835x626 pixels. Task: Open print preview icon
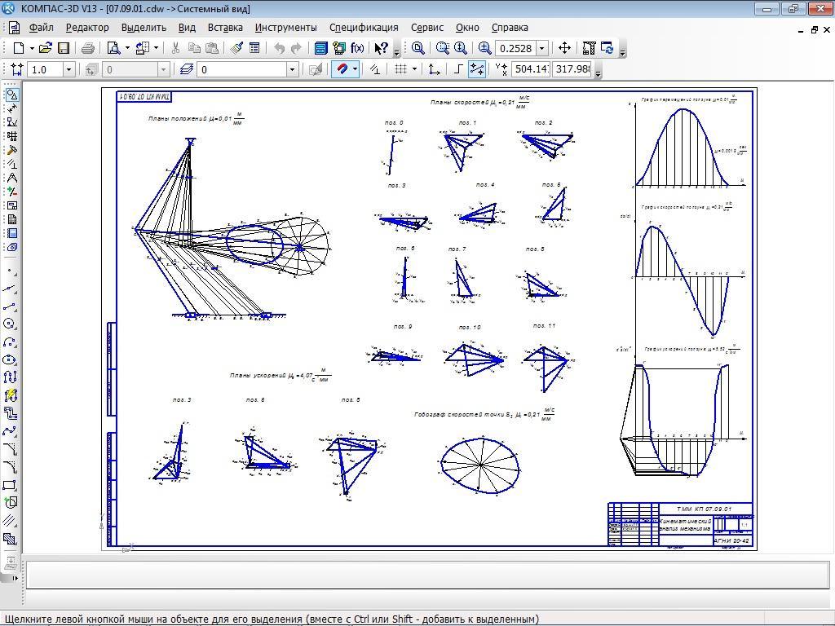pos(113,48)
